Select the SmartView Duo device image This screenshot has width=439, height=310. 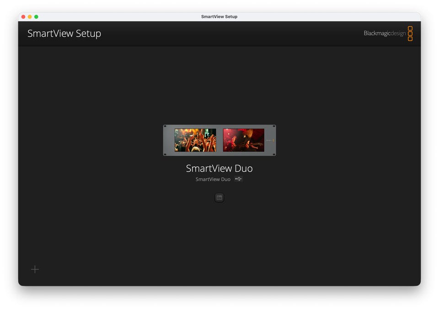pos(219,140)
